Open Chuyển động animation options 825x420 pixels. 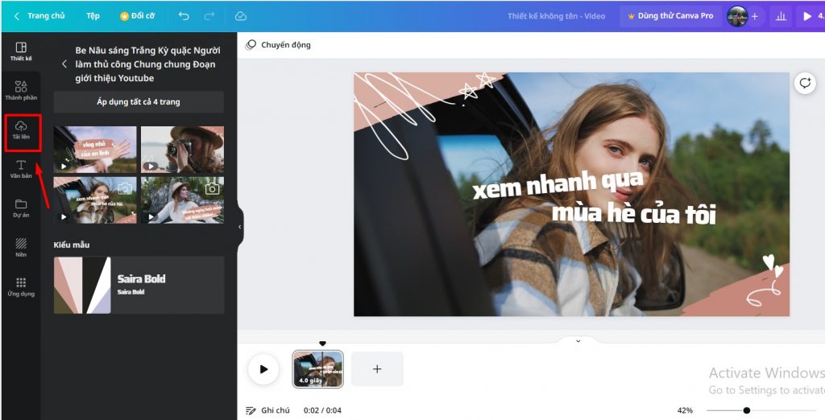tap(278, 45)
